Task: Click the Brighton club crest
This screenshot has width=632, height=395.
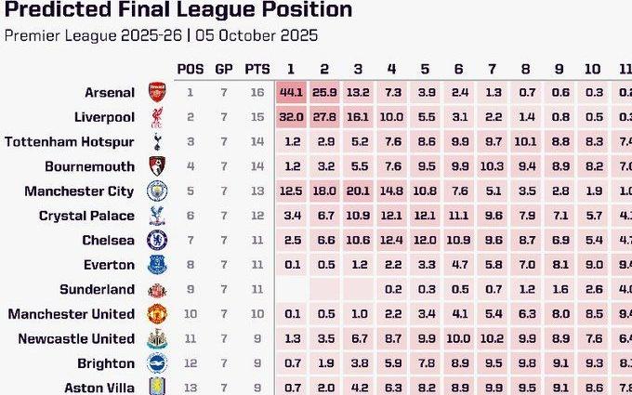Action: tap(157, 363)
